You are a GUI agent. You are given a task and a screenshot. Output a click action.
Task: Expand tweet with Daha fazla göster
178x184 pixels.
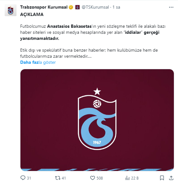tap(38, 62)
